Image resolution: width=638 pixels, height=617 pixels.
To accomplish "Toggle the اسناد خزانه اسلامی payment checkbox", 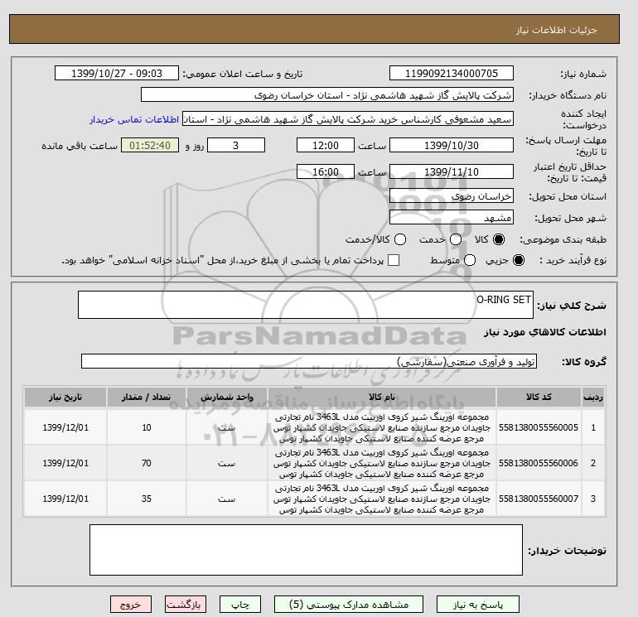I will click(x=394, y=260).
